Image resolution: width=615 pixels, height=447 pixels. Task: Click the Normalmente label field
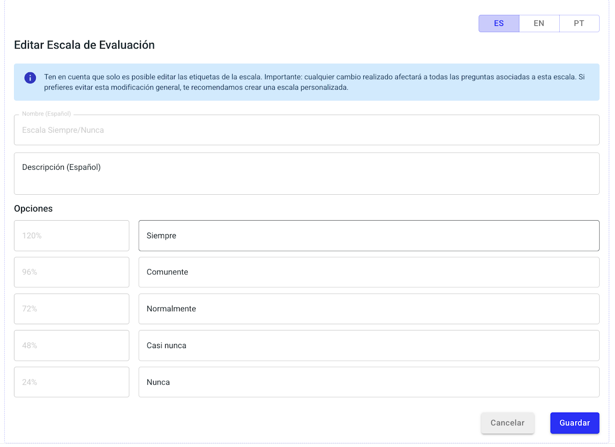(x=369, y=309)
